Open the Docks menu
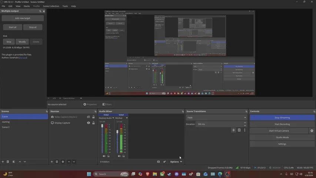 (27, 6)
